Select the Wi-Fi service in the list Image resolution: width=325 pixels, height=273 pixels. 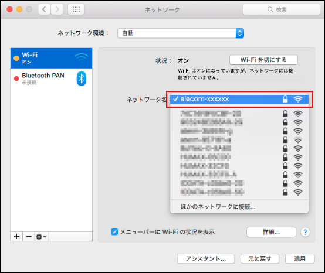click(51, 58)
